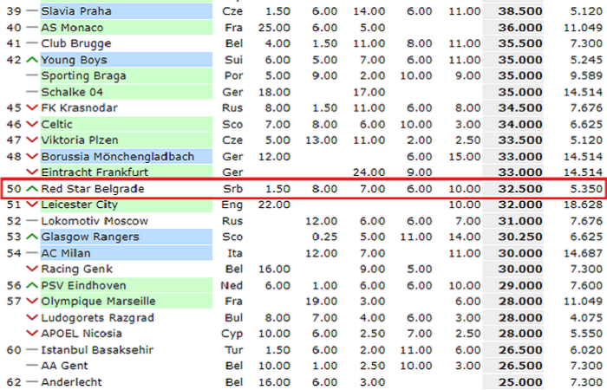Select the Olympique Marseille team name
The height and width of the screenshot is (390, 607).
(98, 302)
